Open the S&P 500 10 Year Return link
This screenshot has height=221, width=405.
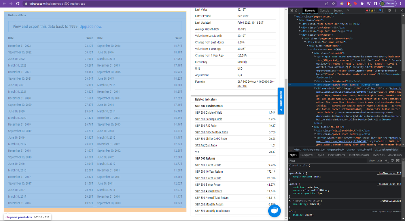point(209,171)
